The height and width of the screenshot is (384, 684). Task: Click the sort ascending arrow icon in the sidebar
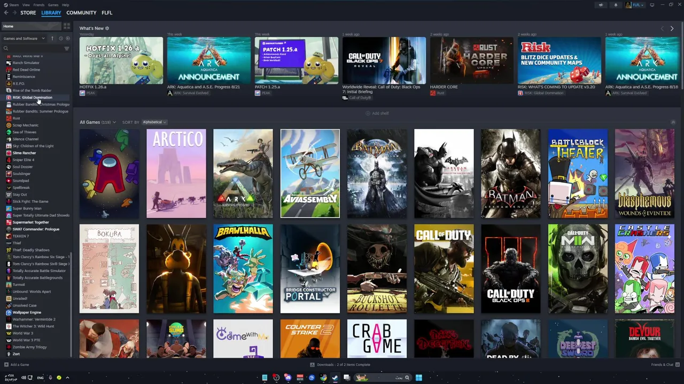[x=52, y=38]
